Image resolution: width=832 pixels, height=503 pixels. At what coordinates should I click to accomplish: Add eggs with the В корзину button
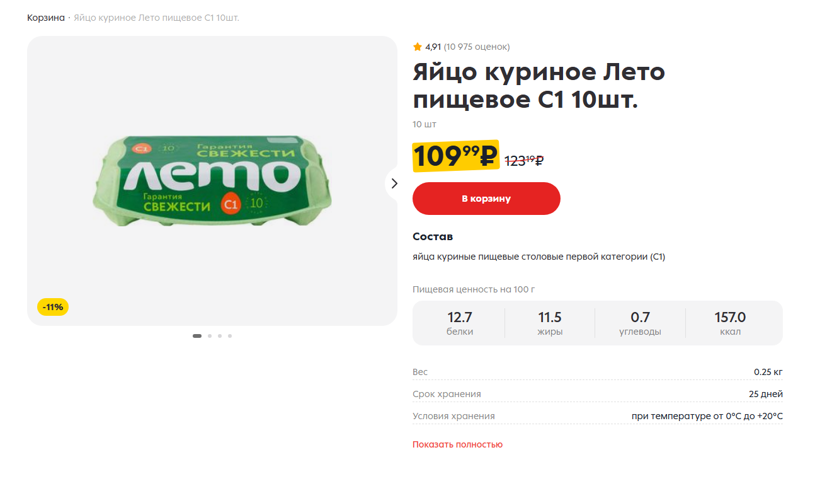486,199
